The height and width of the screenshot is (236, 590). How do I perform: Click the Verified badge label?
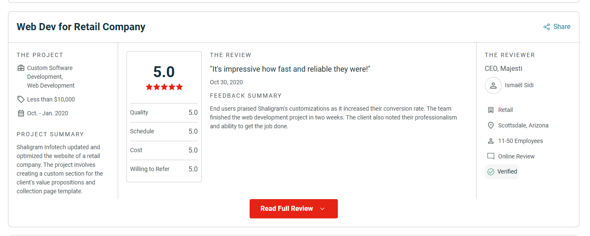coord(507,171)
